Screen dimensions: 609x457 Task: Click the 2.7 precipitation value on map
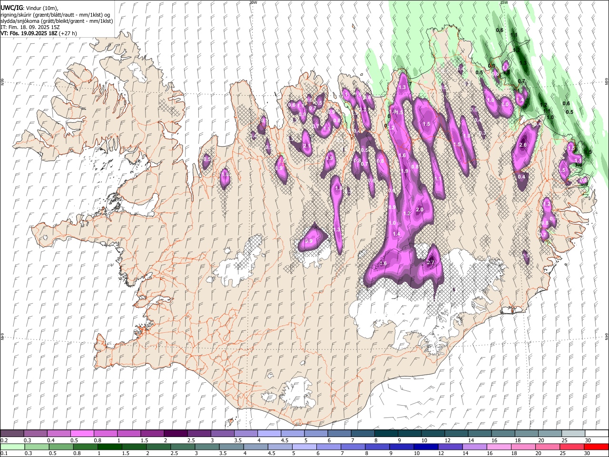click(431, 262)
